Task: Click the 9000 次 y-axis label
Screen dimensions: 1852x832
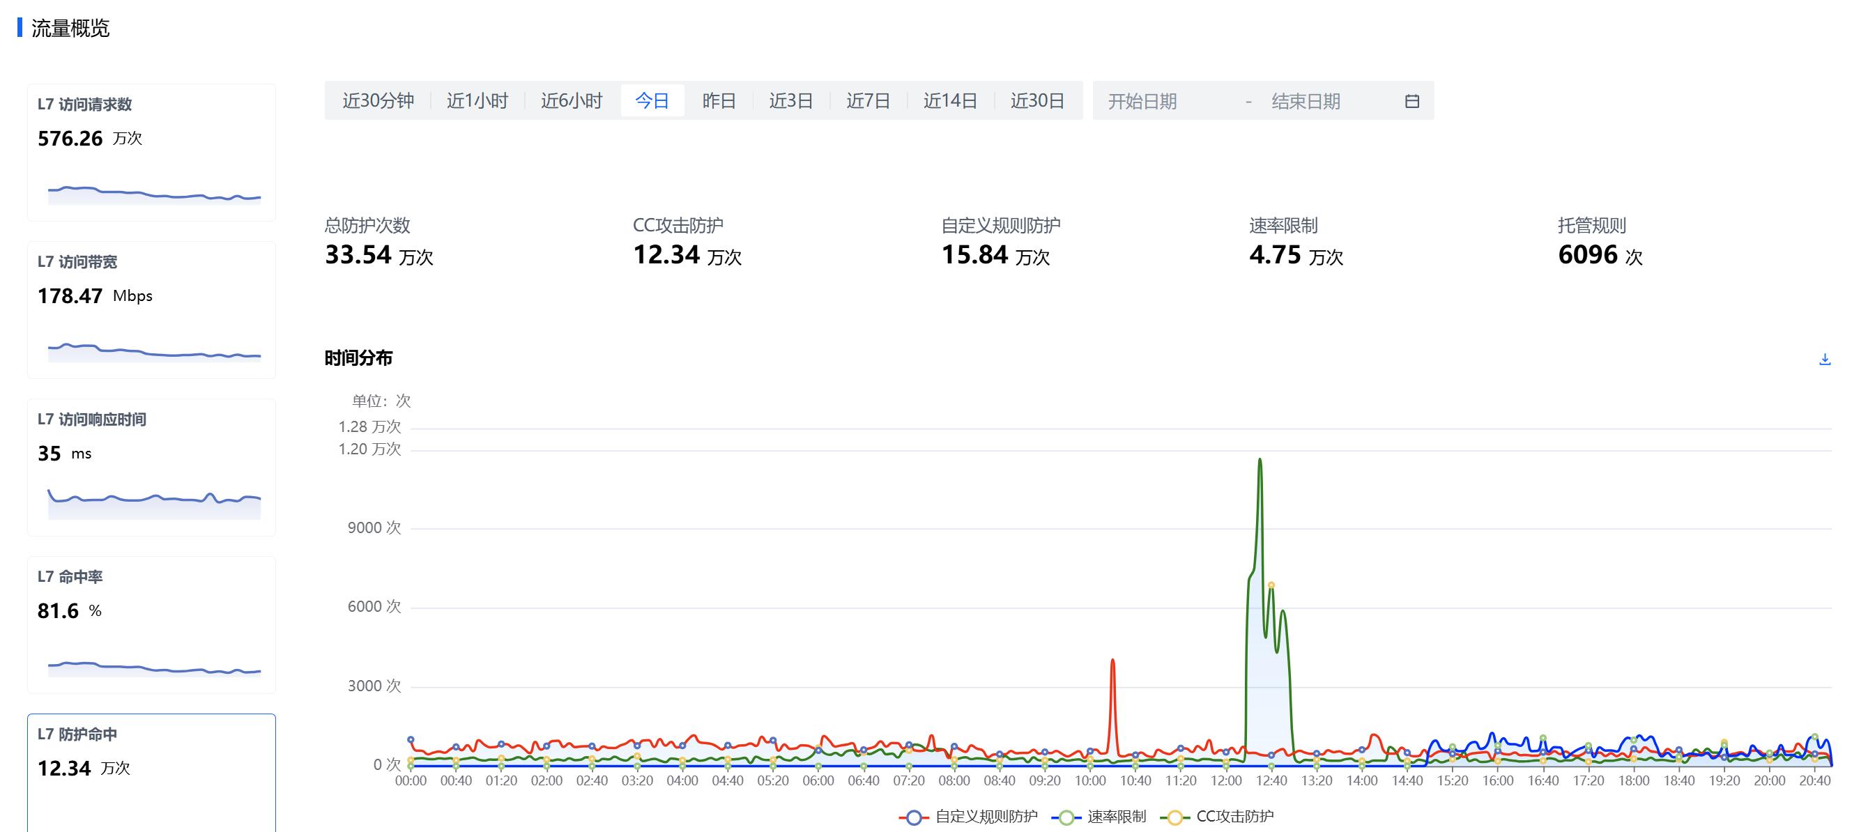Action: pos(374,528)
